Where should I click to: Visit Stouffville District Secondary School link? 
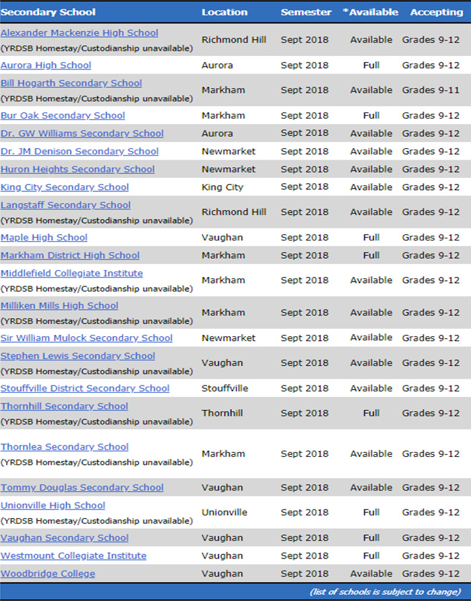click(x=85, y=389)
